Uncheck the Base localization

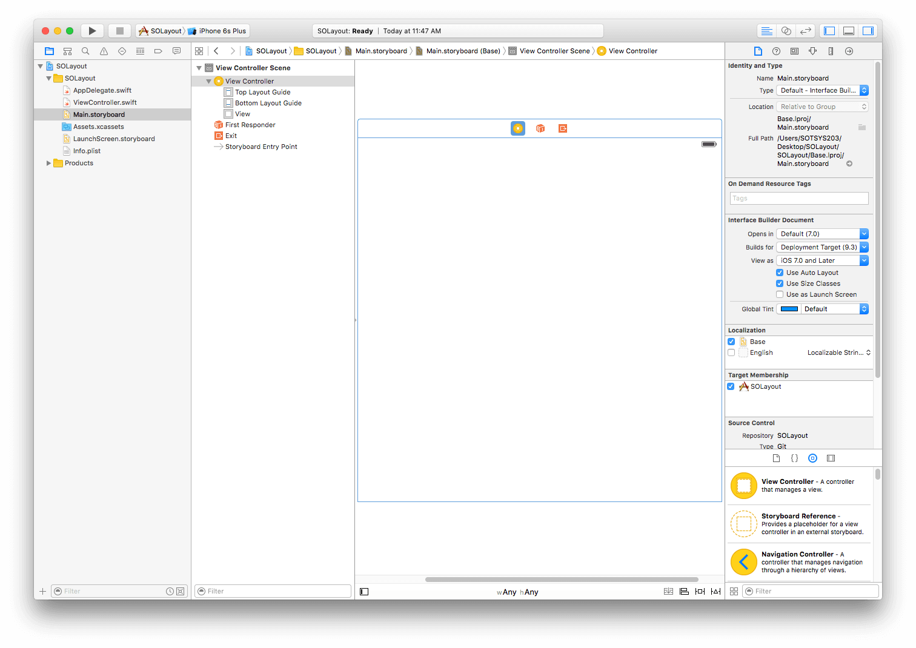731,342
